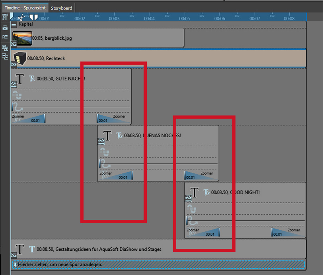Click the Rechteck black cube icon
The width and height of the screenshot is (323, 275).
[x=20, y=58]
